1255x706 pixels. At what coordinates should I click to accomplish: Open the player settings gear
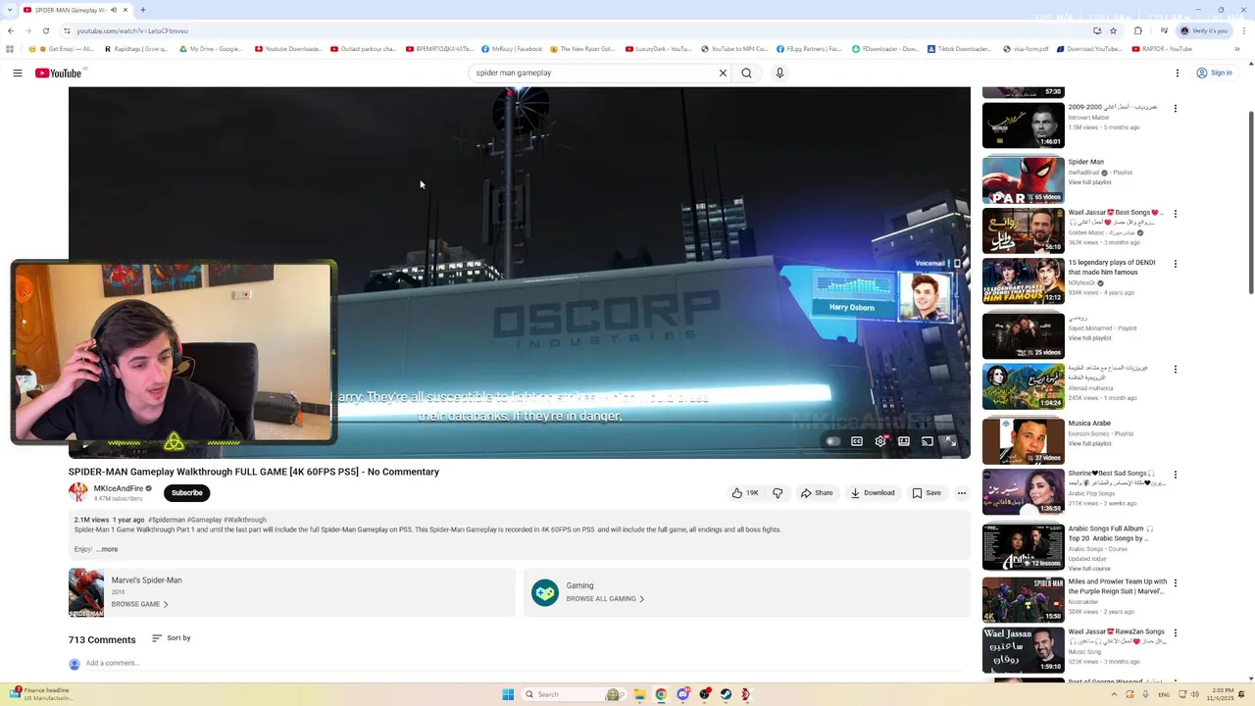880,441
